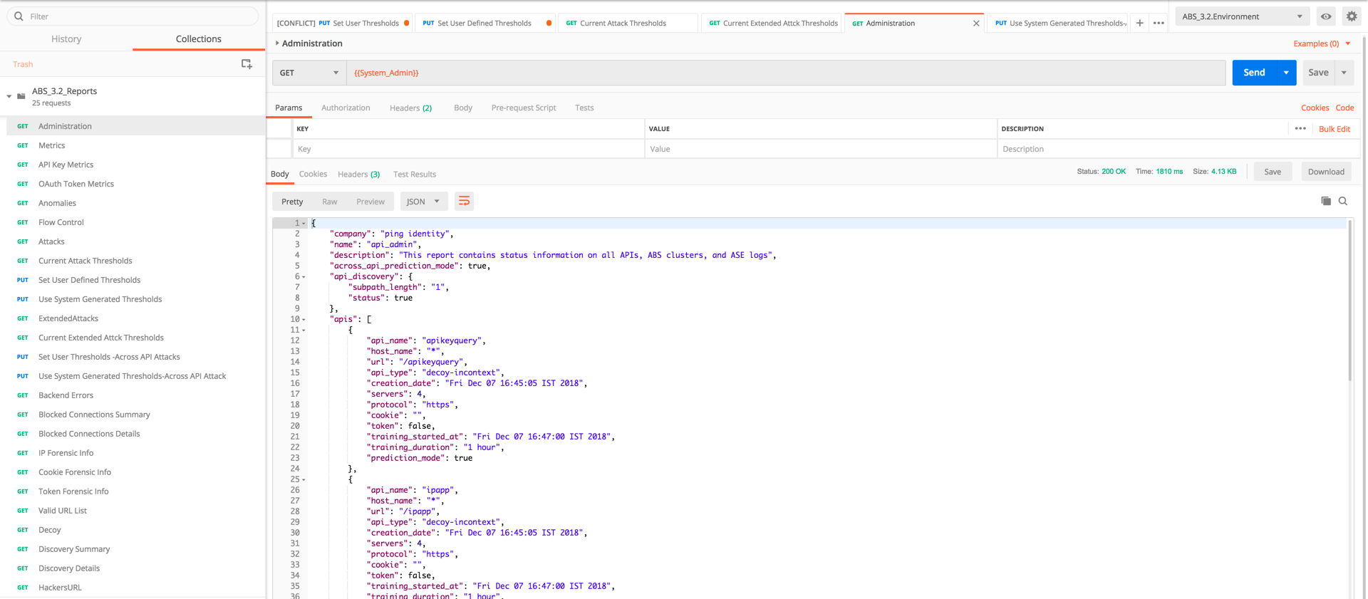Open the environment quick look eye icon
The image size is (1368, 599).
pos(1326,16)
